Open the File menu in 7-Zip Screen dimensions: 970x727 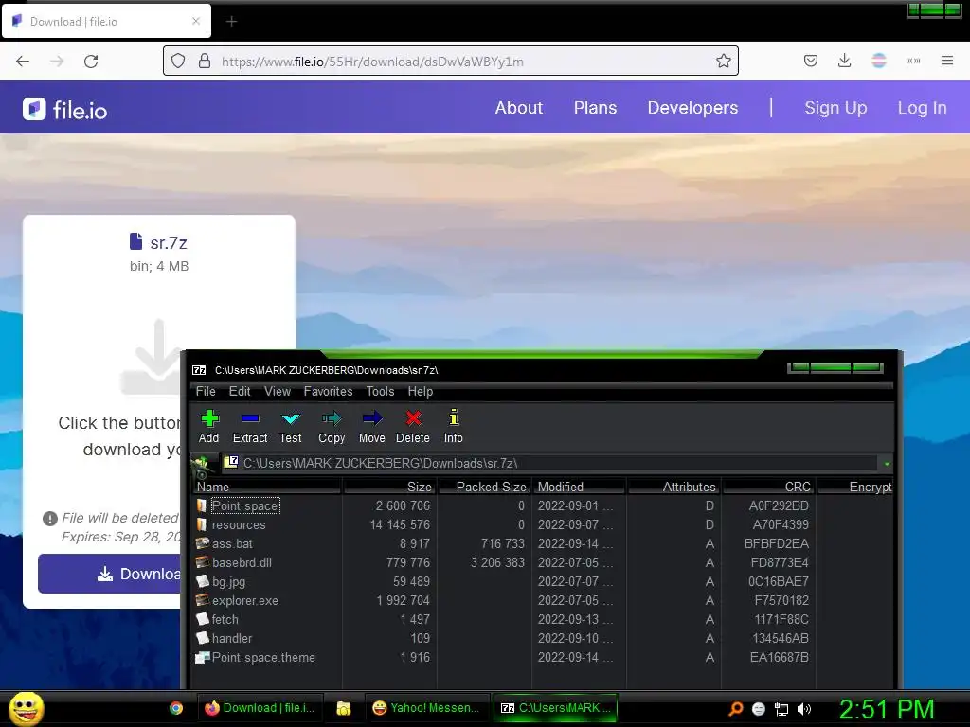click(x=206, y=391)
